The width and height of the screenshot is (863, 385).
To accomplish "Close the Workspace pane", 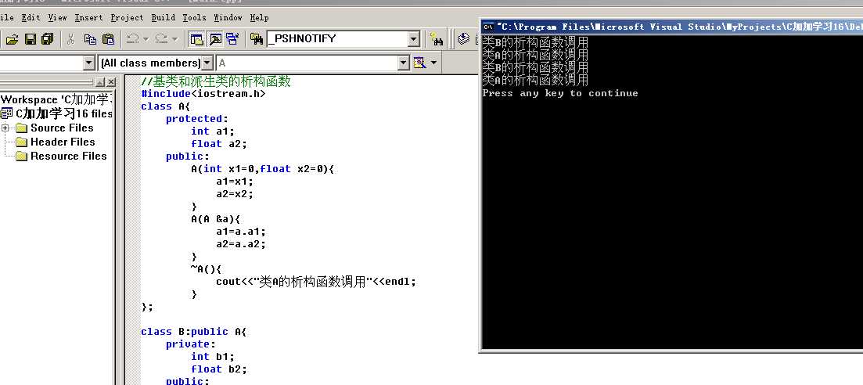I will coord(110,82).
